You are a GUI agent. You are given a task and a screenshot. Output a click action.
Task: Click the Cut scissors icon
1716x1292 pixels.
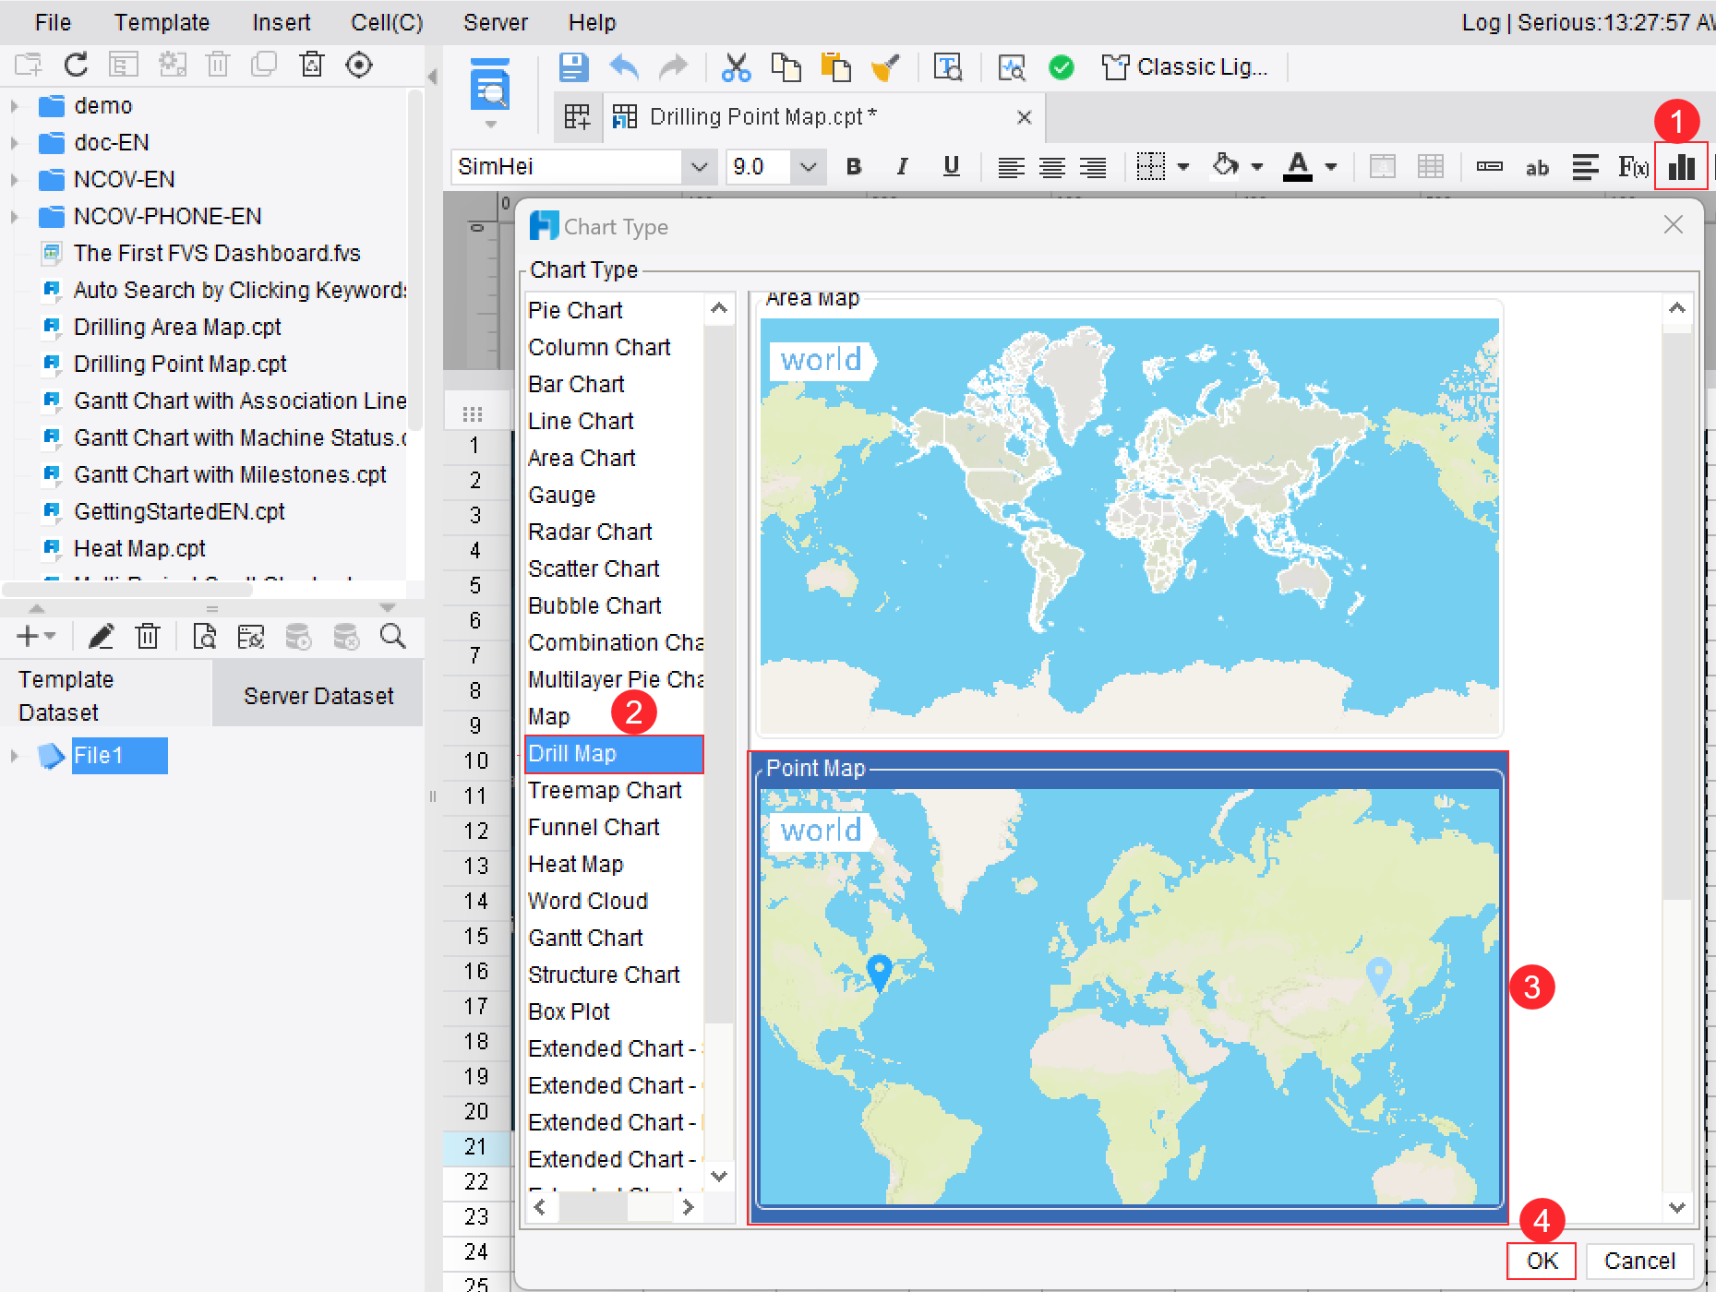click(736, 67)
